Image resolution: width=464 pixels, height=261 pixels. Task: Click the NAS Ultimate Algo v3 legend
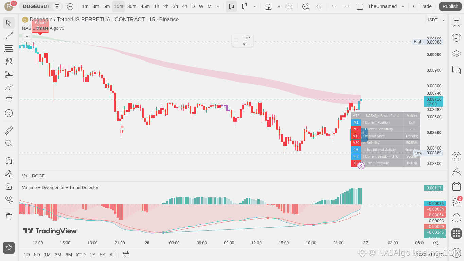43,28
